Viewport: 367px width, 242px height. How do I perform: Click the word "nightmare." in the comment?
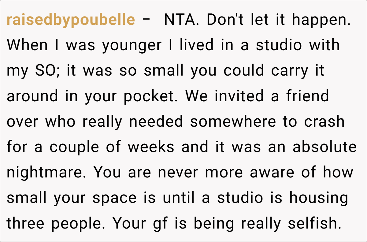tap(47, 173)
